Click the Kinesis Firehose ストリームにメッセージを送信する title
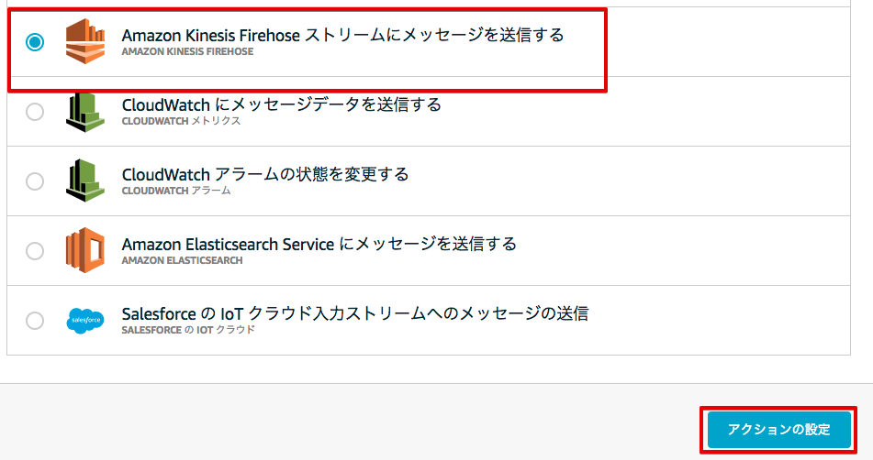873x460 pixels. coord(343,35)
